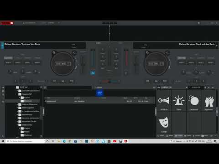
Task: Select the highlighted Medien folder under Hausschaf
Action: point(28,101)
